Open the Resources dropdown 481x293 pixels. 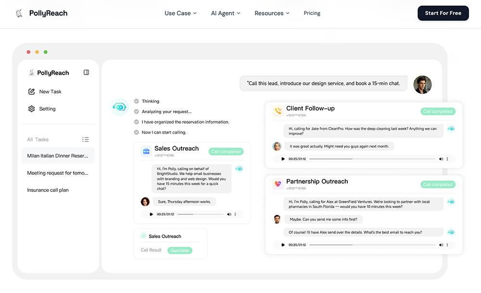pos(272,13)
